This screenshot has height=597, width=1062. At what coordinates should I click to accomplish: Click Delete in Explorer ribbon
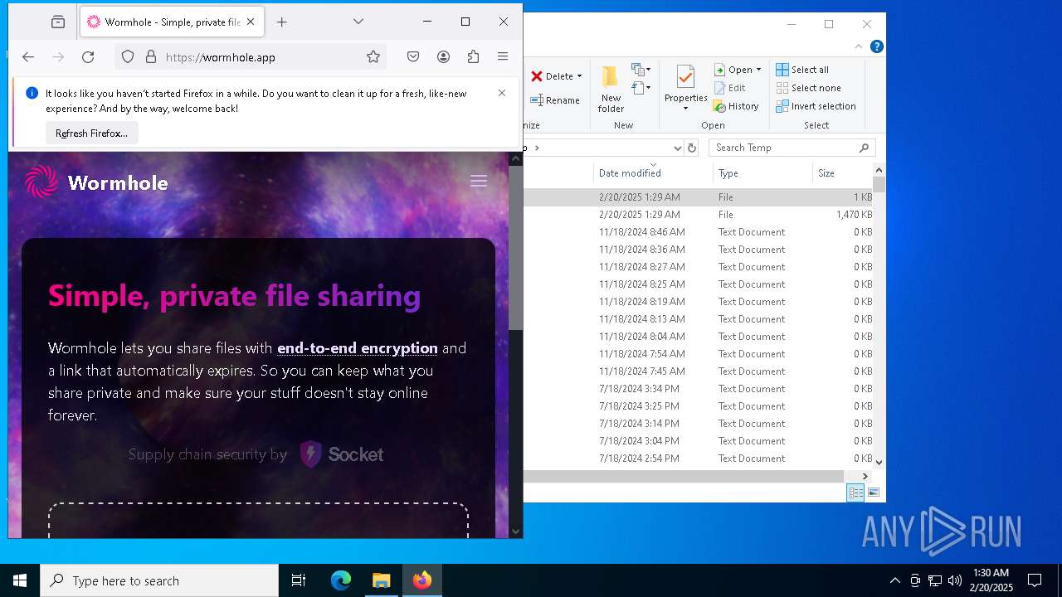tap(552, 76)
